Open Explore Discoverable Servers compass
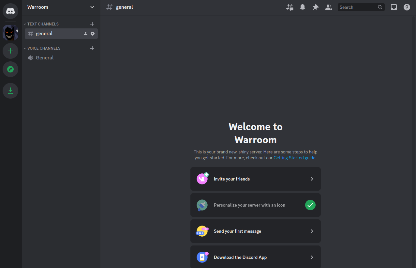The width and height of the screenshot is (416, 268). (10, 69)
